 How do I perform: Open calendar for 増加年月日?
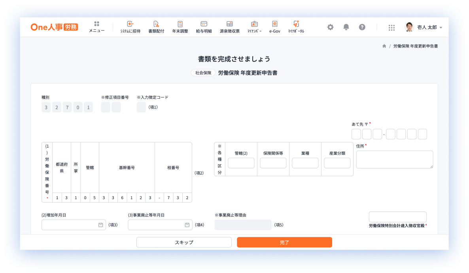(100, 225)
